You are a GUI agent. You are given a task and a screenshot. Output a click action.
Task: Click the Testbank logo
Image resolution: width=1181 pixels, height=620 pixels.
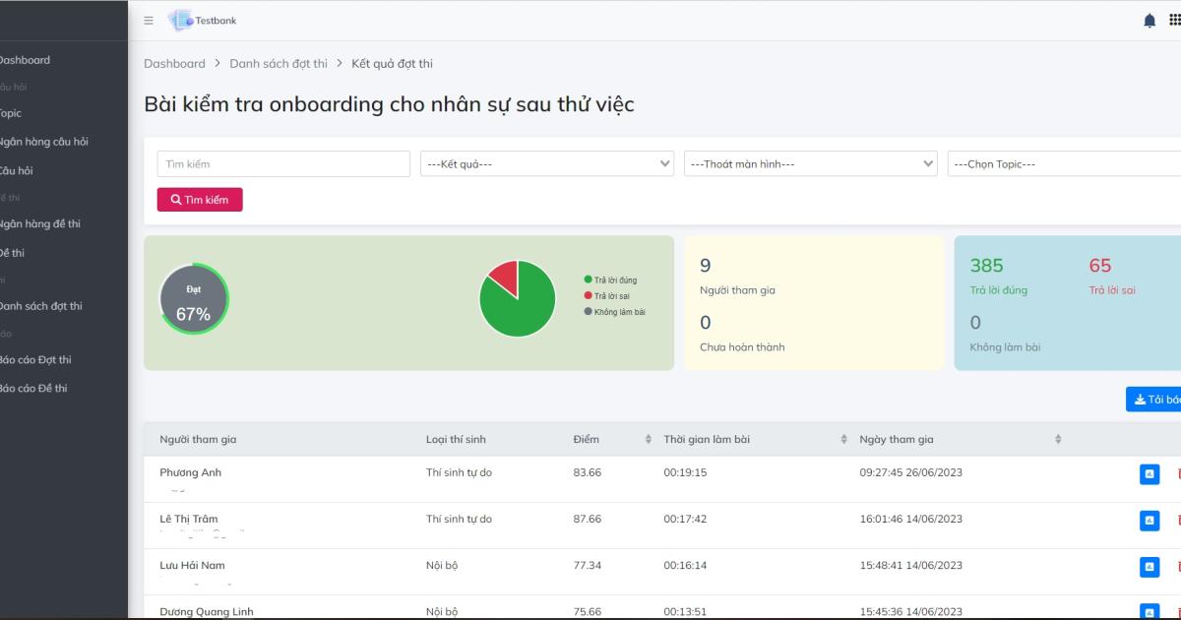coord(202,20)
